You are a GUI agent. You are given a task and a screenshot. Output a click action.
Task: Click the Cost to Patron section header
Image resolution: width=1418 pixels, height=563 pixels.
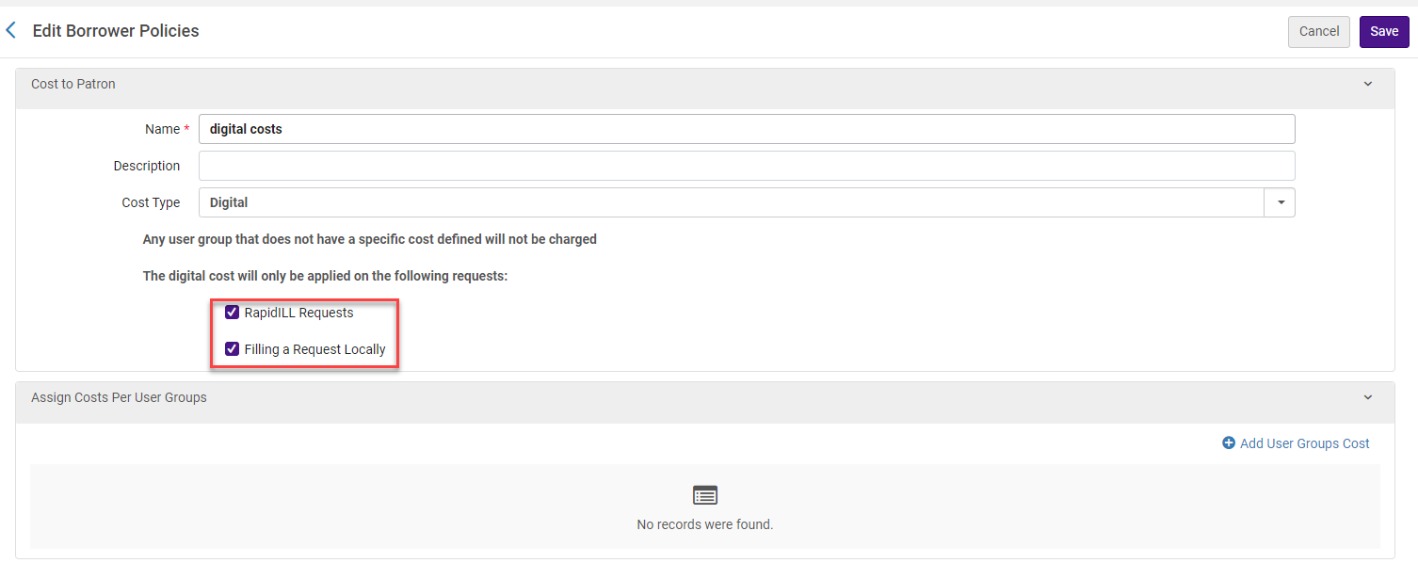pos(73,84)
